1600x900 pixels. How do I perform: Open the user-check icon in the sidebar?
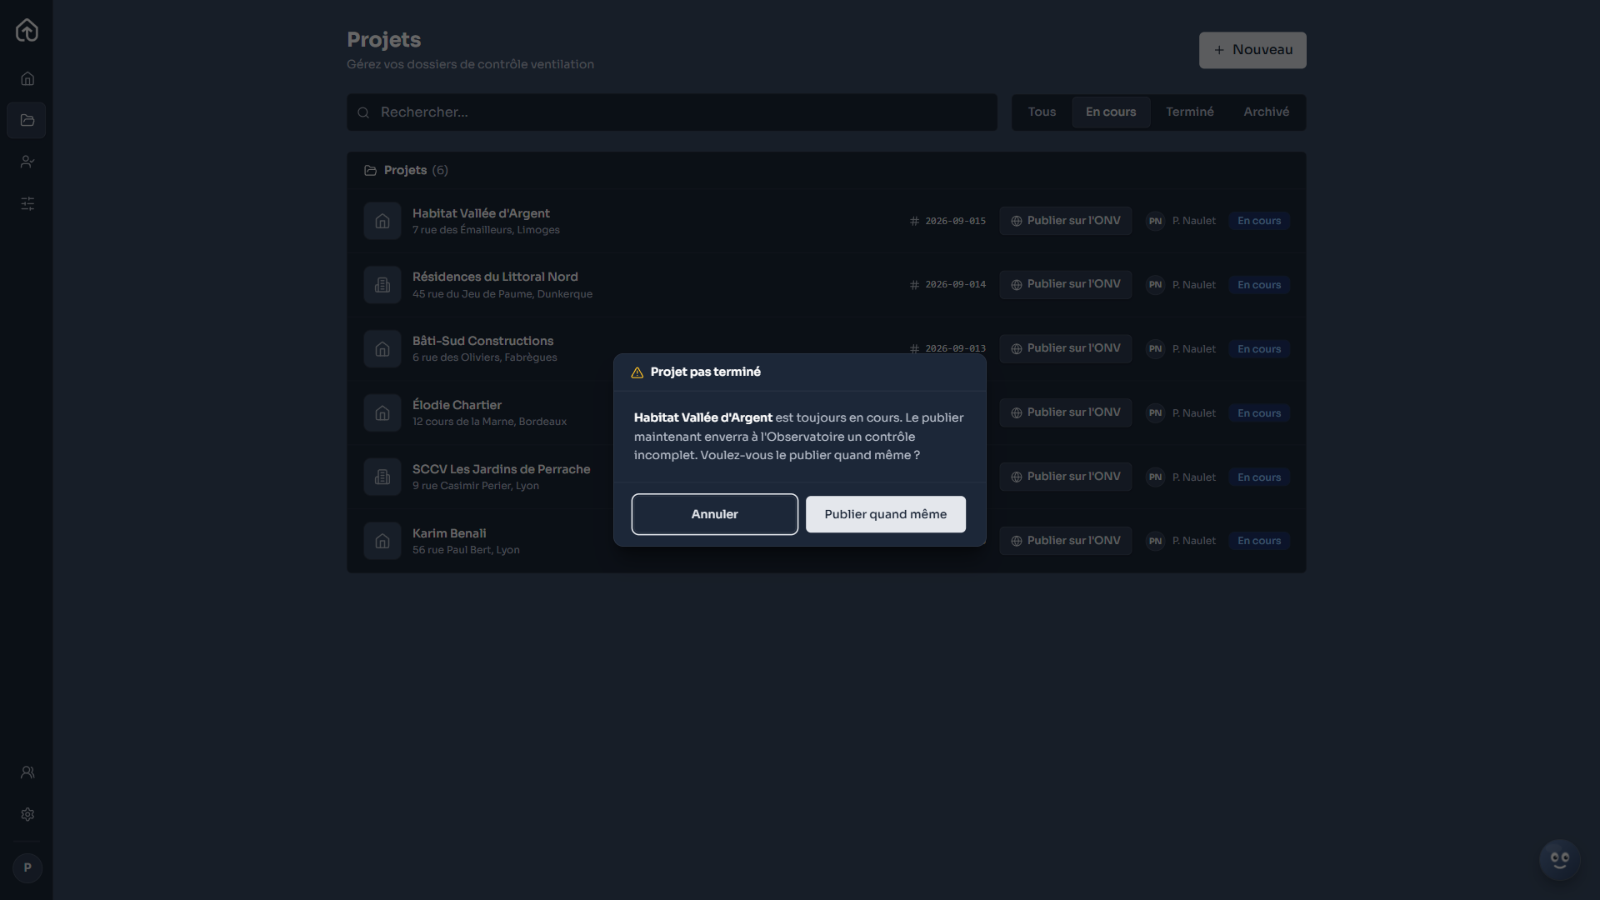[27, 162]
